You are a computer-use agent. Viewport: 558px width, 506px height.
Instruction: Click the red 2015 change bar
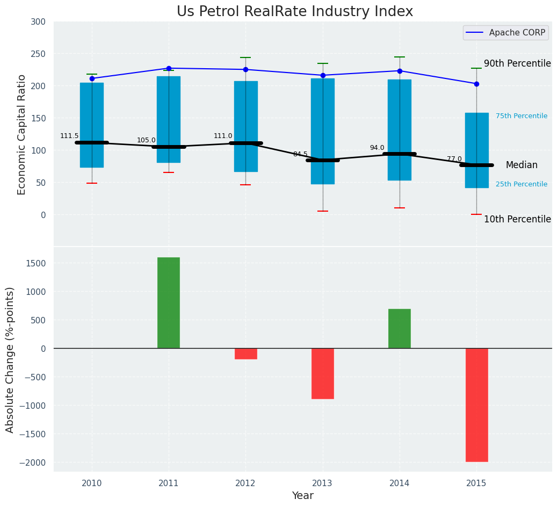tap(476, 404)
